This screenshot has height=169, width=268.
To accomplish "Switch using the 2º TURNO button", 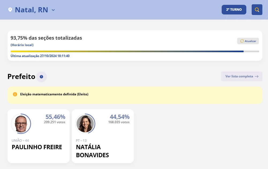I will pos(234,10).
